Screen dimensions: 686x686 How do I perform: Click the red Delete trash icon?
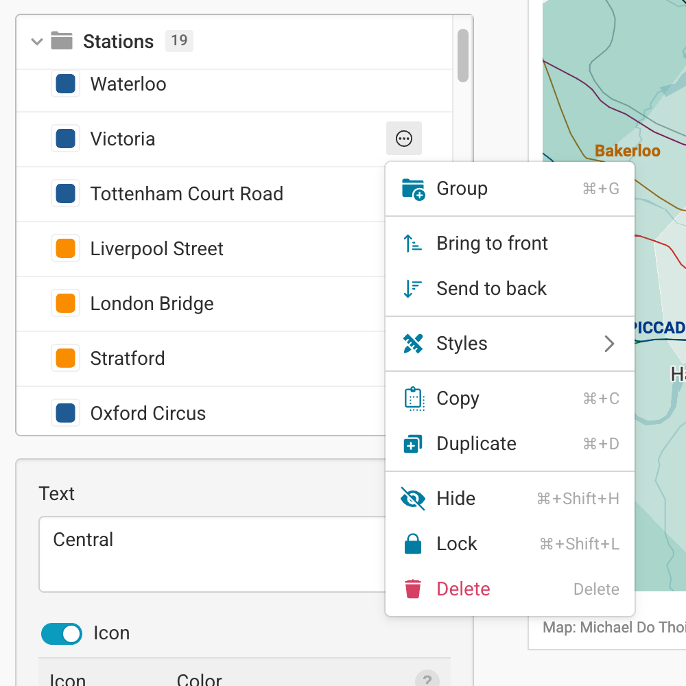coord(413,589)
